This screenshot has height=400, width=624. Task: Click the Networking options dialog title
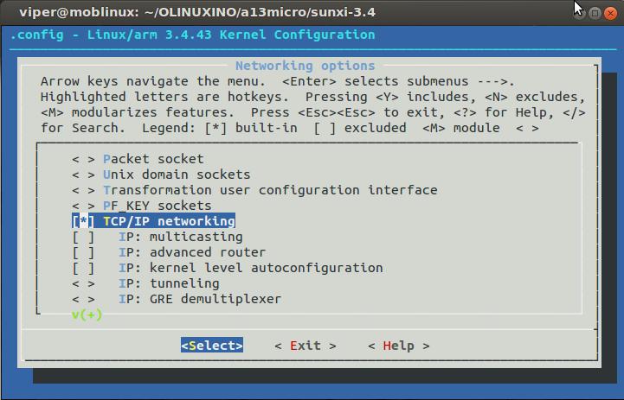tap(305, 66)
